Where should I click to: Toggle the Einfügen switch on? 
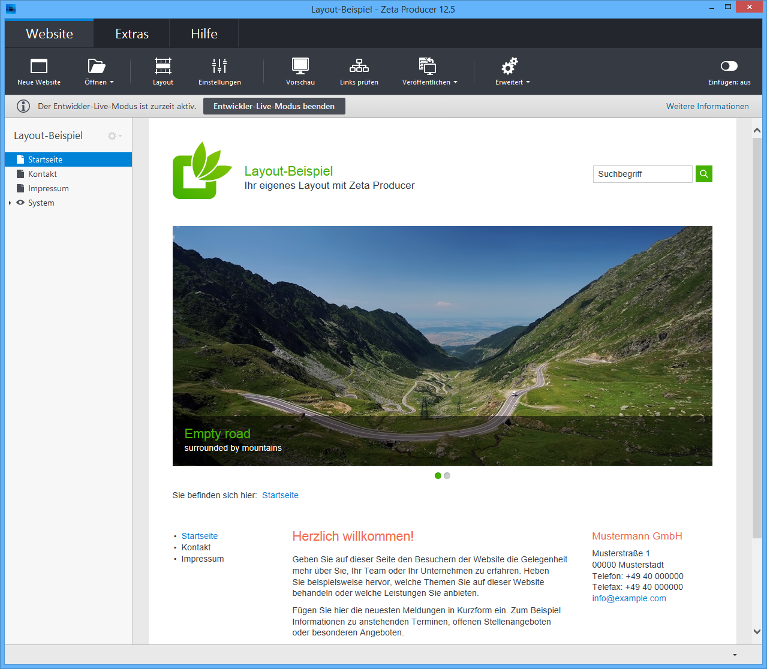pyautogui.click(x=729, y=66)
